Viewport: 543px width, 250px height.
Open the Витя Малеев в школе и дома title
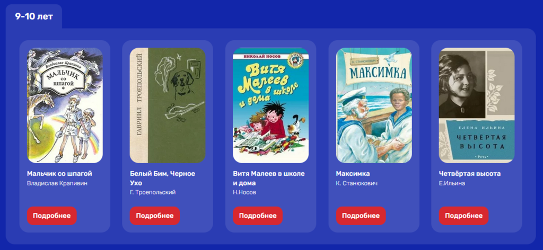coord(269,178)
